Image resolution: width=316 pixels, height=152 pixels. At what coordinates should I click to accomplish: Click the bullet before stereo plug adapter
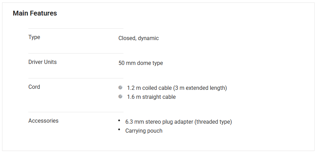119,121
